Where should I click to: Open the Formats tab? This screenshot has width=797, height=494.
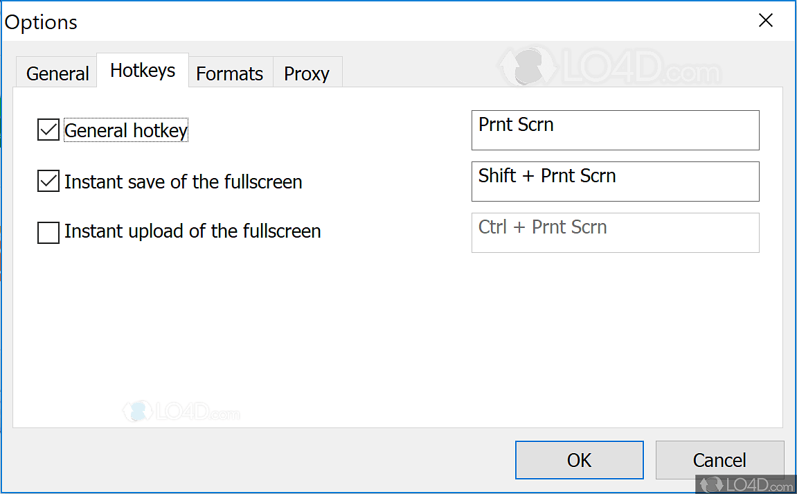click(230, 73)
